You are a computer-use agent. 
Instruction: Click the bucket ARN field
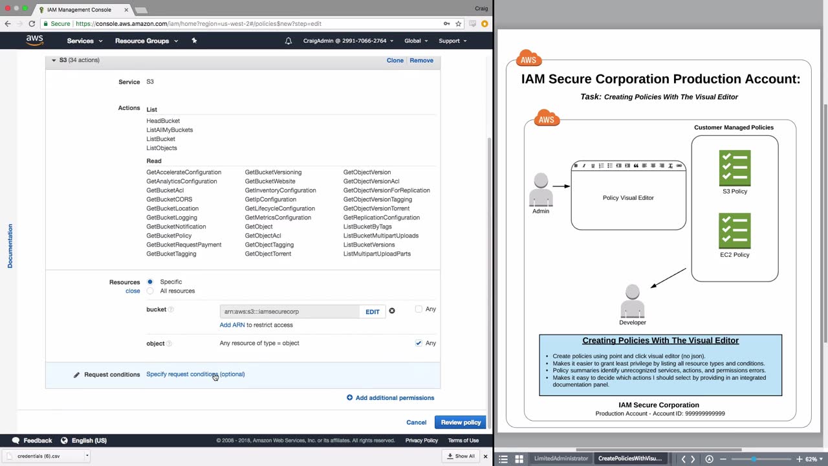[x=289, y=312]
